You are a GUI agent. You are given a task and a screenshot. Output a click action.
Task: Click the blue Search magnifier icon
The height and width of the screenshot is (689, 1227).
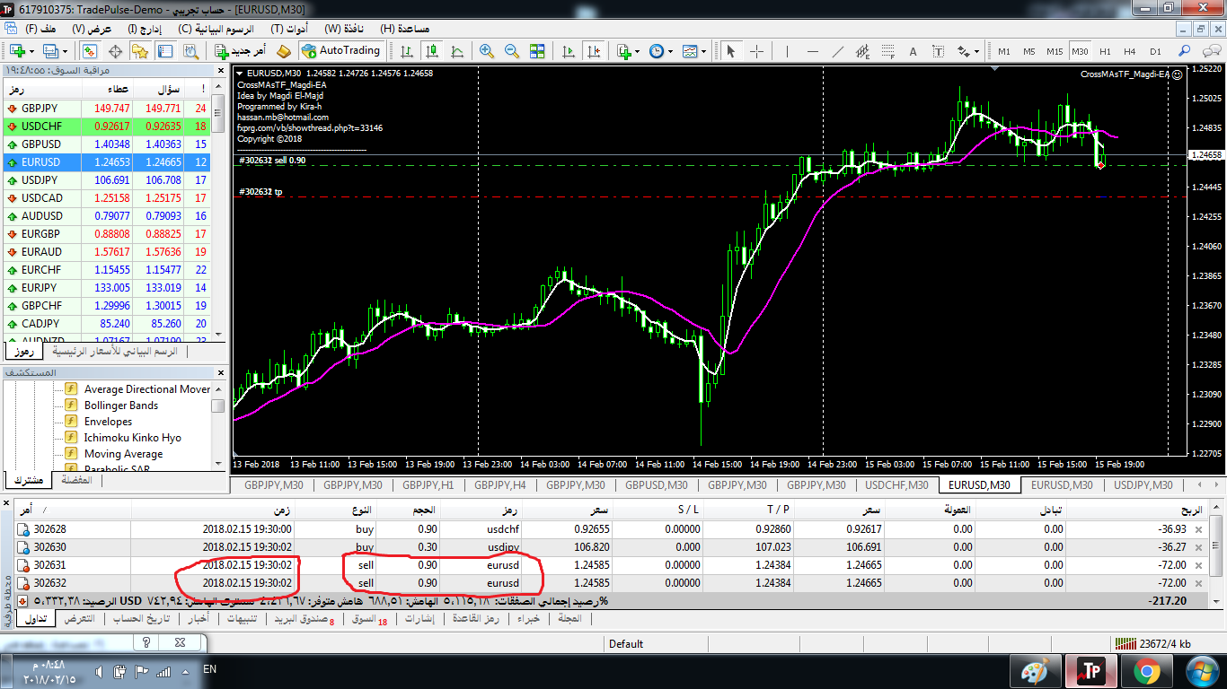click(1184, 51)
